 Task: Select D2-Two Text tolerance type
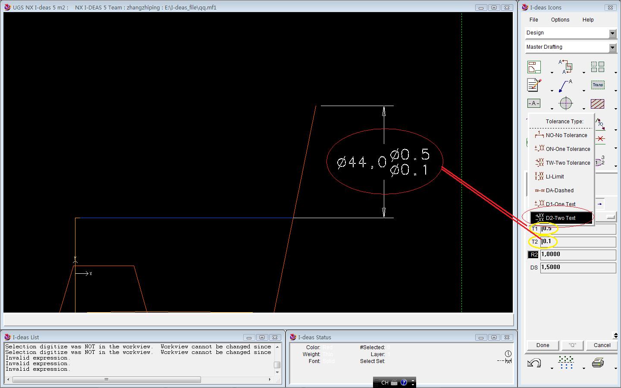(x=561, y=218)
